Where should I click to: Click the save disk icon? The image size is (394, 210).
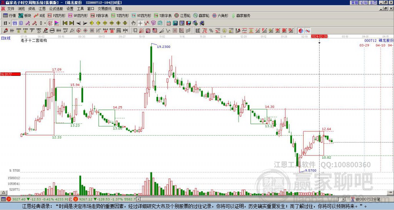click(189, 23)
